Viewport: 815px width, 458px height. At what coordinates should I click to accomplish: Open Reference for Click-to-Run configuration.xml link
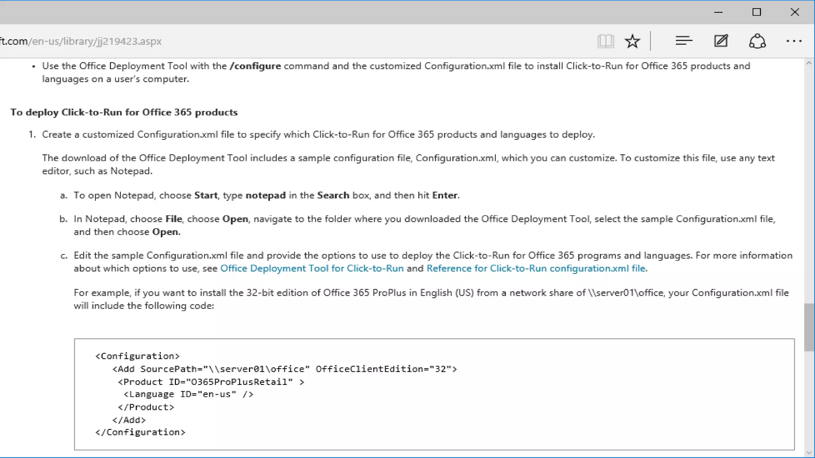coord(536,268)
